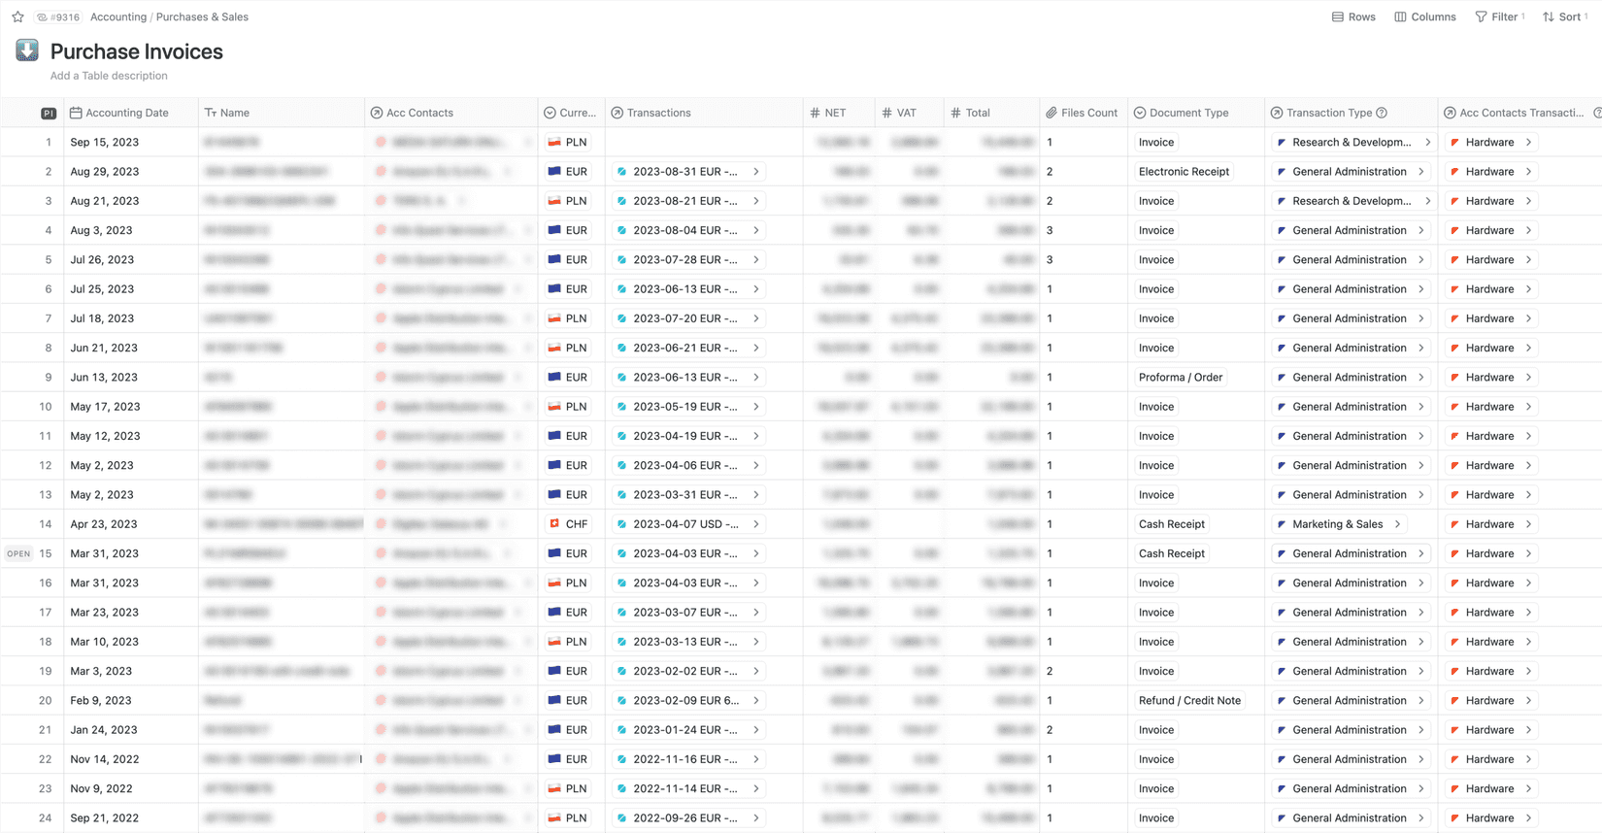Expand Marketing & Sales transaction type chevron

[1397, 524]
